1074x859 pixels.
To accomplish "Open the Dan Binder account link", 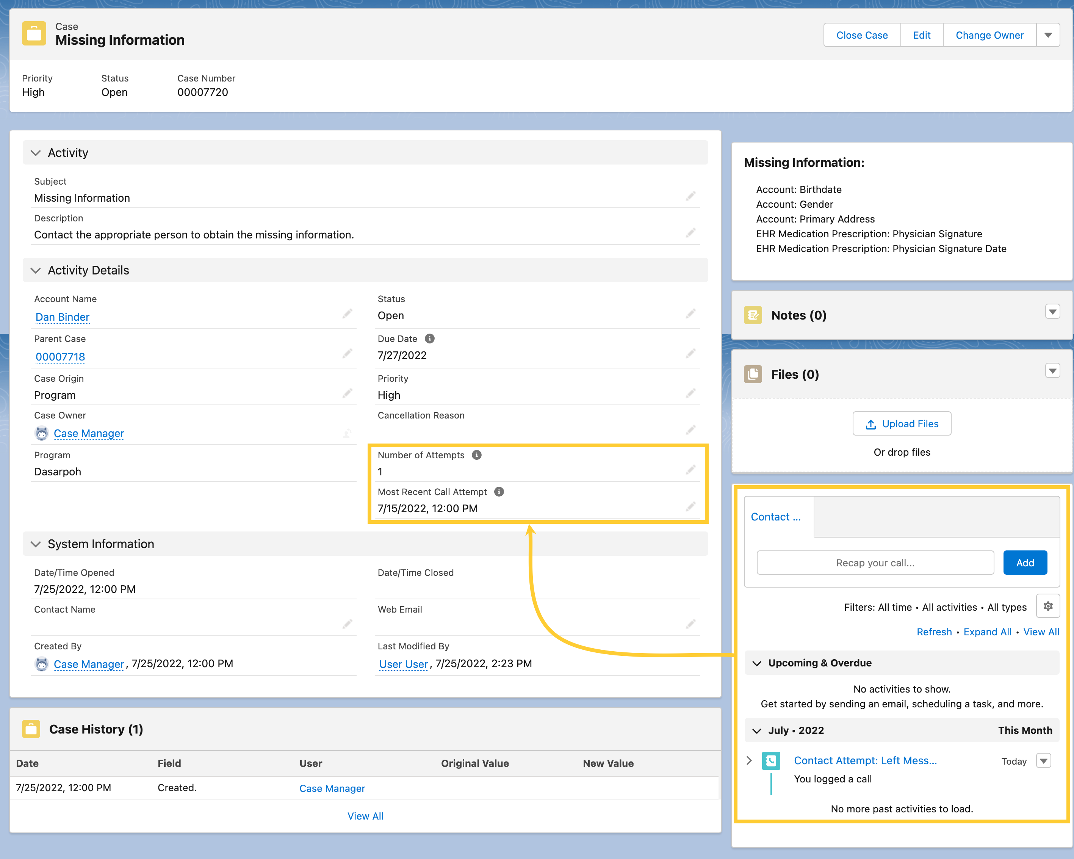I will tap(62, 317).
